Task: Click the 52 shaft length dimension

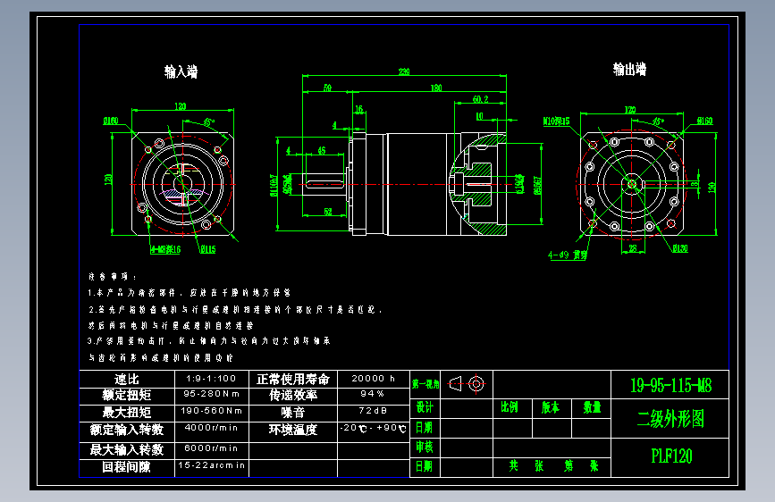Action: pos(328,212)
